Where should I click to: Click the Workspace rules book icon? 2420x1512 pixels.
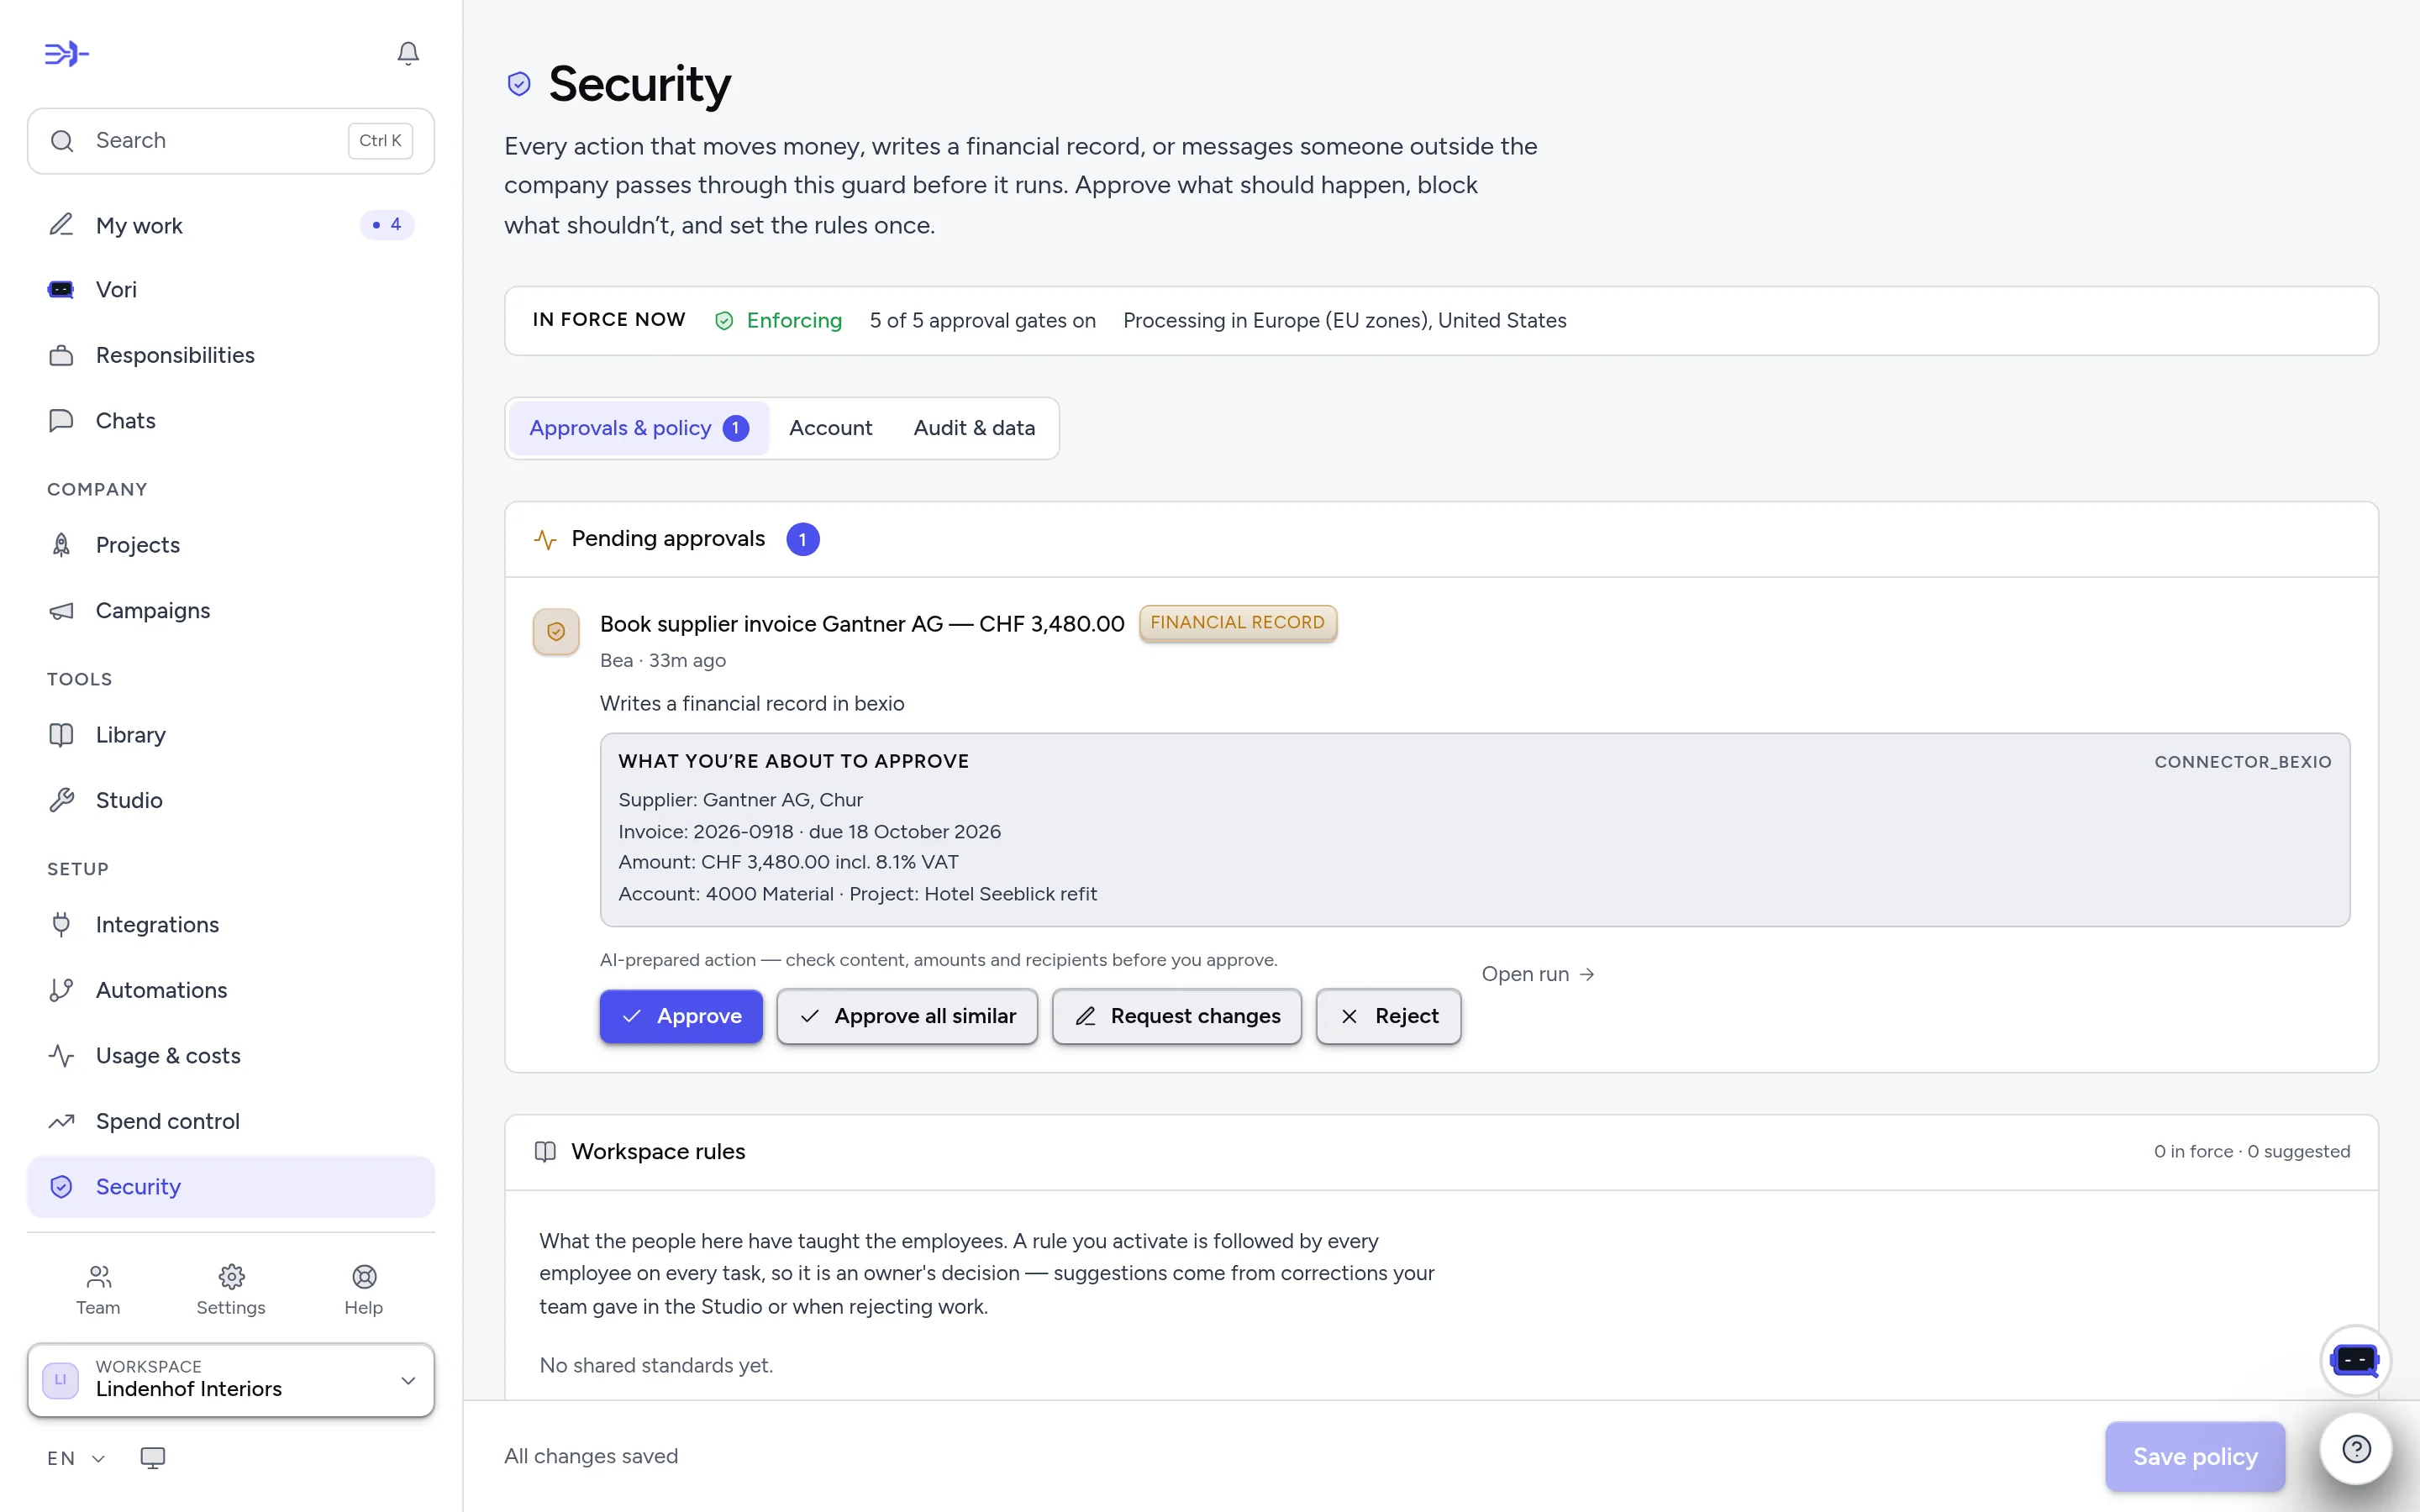point(545,1152)
